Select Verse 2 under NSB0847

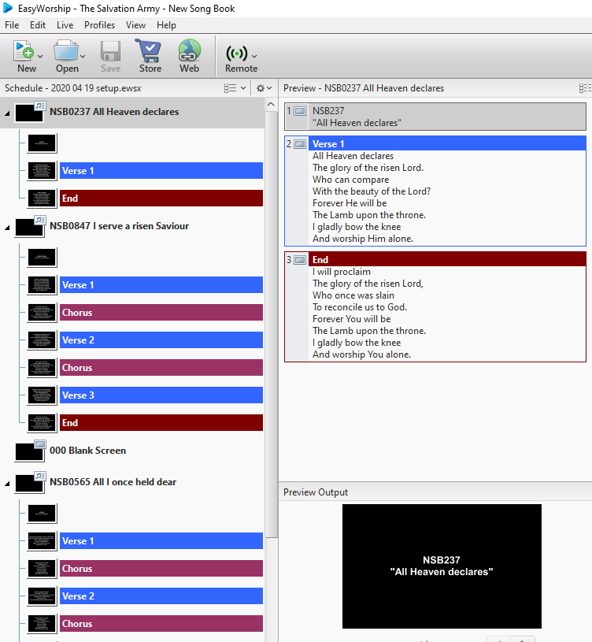click(161, 340)
